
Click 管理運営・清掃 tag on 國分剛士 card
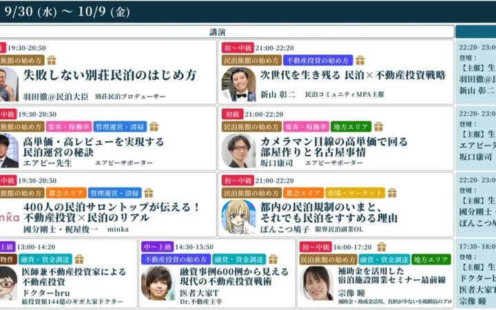pos(114,193)
